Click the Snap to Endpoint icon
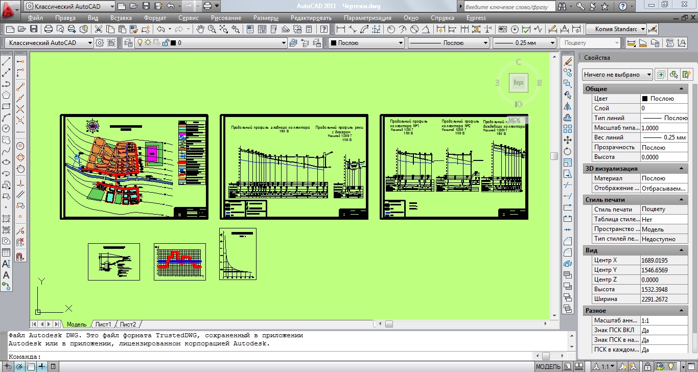Image resolution: width=698 pixels, height=372 pixels. pos(20,86)
